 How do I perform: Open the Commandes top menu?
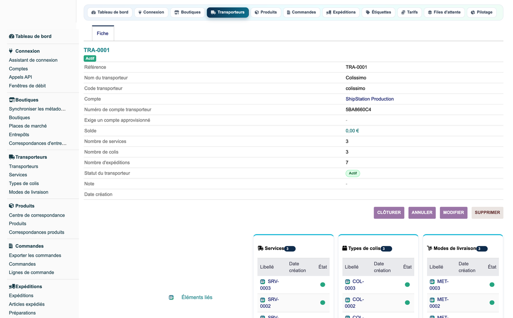point(301,12)
